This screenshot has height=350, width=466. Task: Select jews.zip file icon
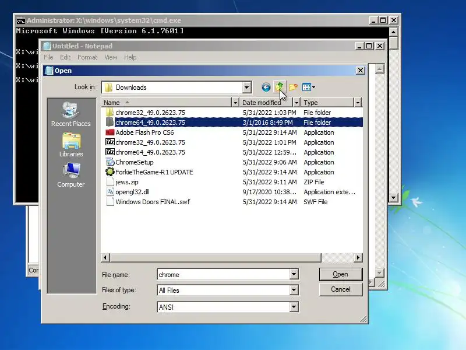[110, 182]
